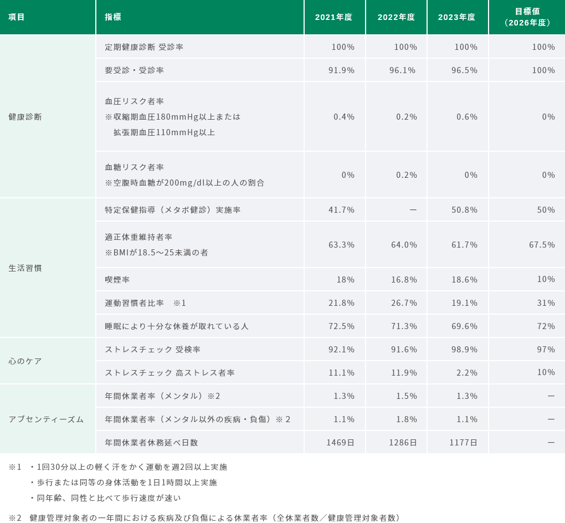
Task: Click the dash in メタボ健診 2022年度
Action: 413,210
